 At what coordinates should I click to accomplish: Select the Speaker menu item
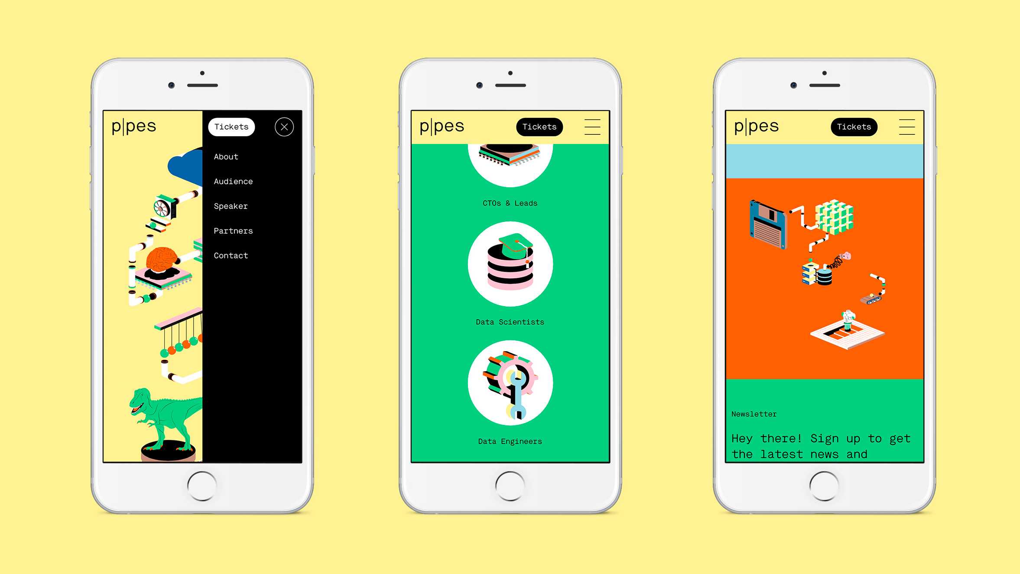(231, 205)
